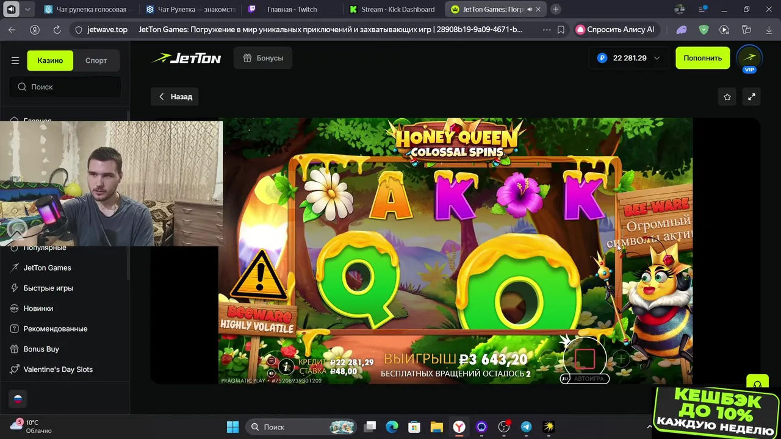
Task: Open the green shield extension icon
Action: click(704, 29)
